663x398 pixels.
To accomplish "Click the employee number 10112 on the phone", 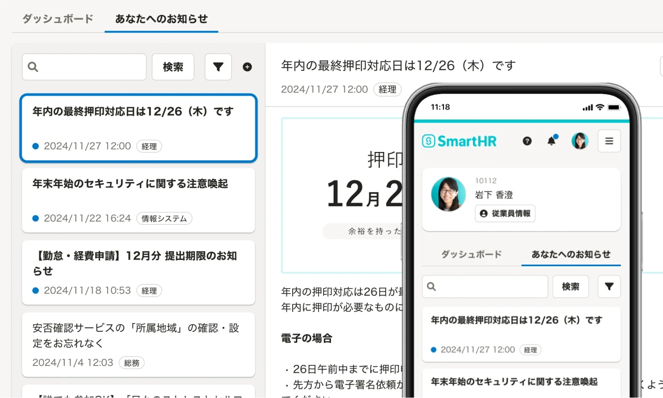I will coord(486,181).
